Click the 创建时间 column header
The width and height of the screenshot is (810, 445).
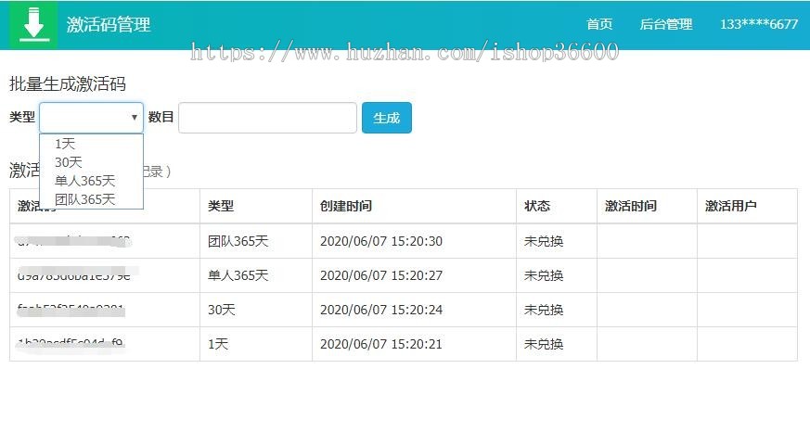pyautogui.click(x=345, y=206)
